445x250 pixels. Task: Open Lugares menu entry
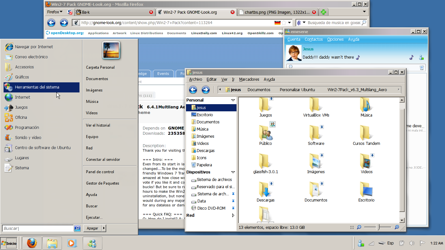(41, 158)
